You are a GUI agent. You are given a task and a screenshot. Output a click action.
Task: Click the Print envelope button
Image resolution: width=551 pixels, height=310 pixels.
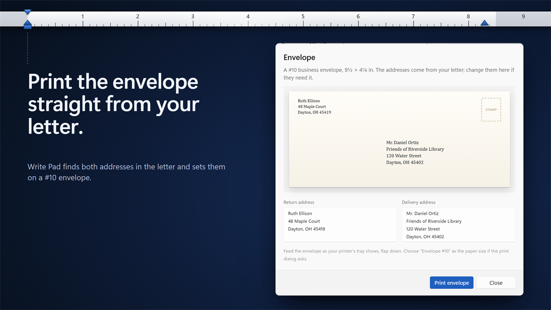(x=452, y=283)
